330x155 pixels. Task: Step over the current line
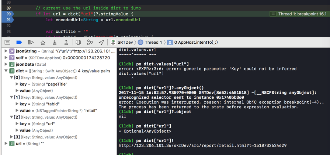(x=43, y=42)
